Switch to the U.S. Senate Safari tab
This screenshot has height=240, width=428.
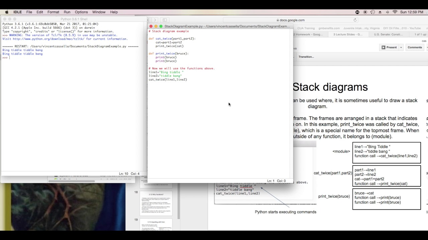[x=388, y=34]
